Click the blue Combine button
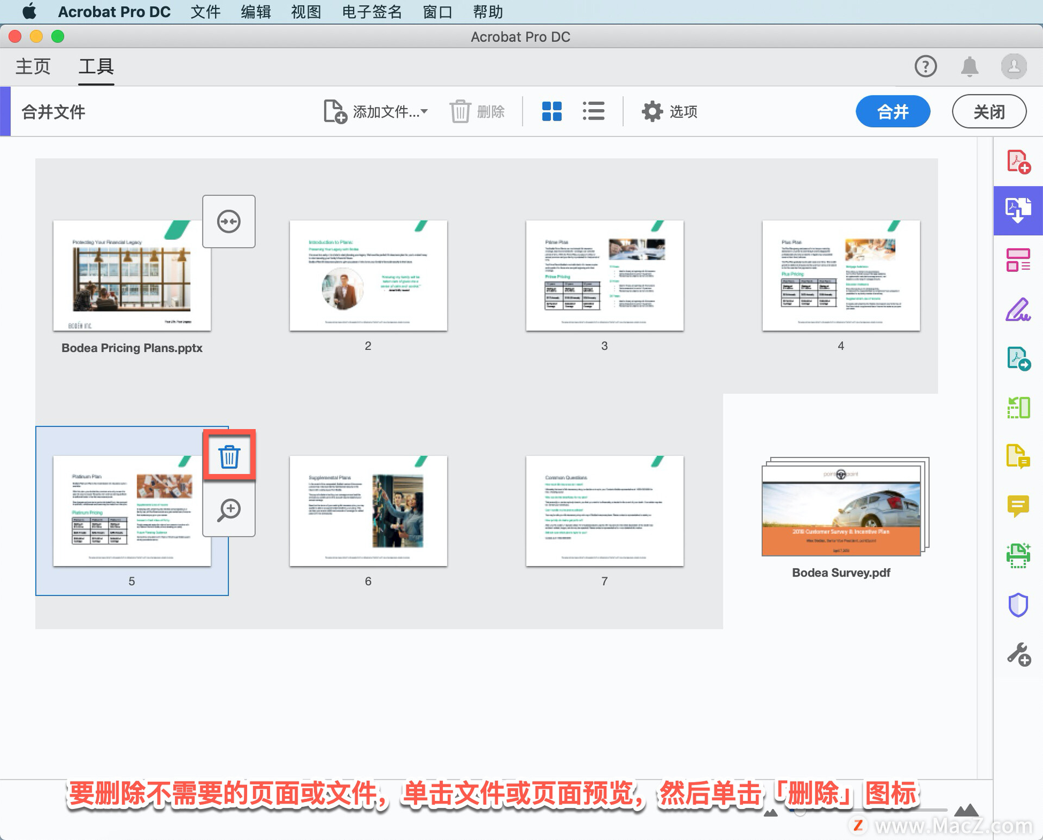This screenshot has width=1043, height=840. tap(893, 111)
